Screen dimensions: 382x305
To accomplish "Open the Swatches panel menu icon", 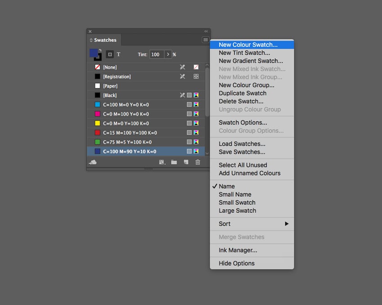I will point(205,40).
